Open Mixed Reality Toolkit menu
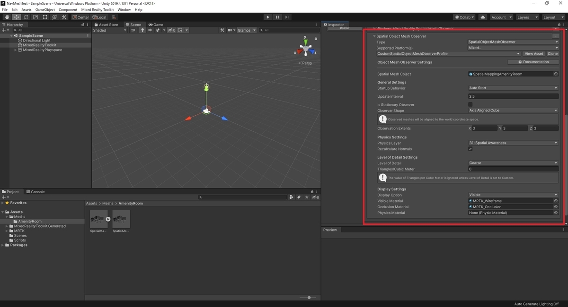This screenshot has width=568, height=307. (x=97, y=9)
